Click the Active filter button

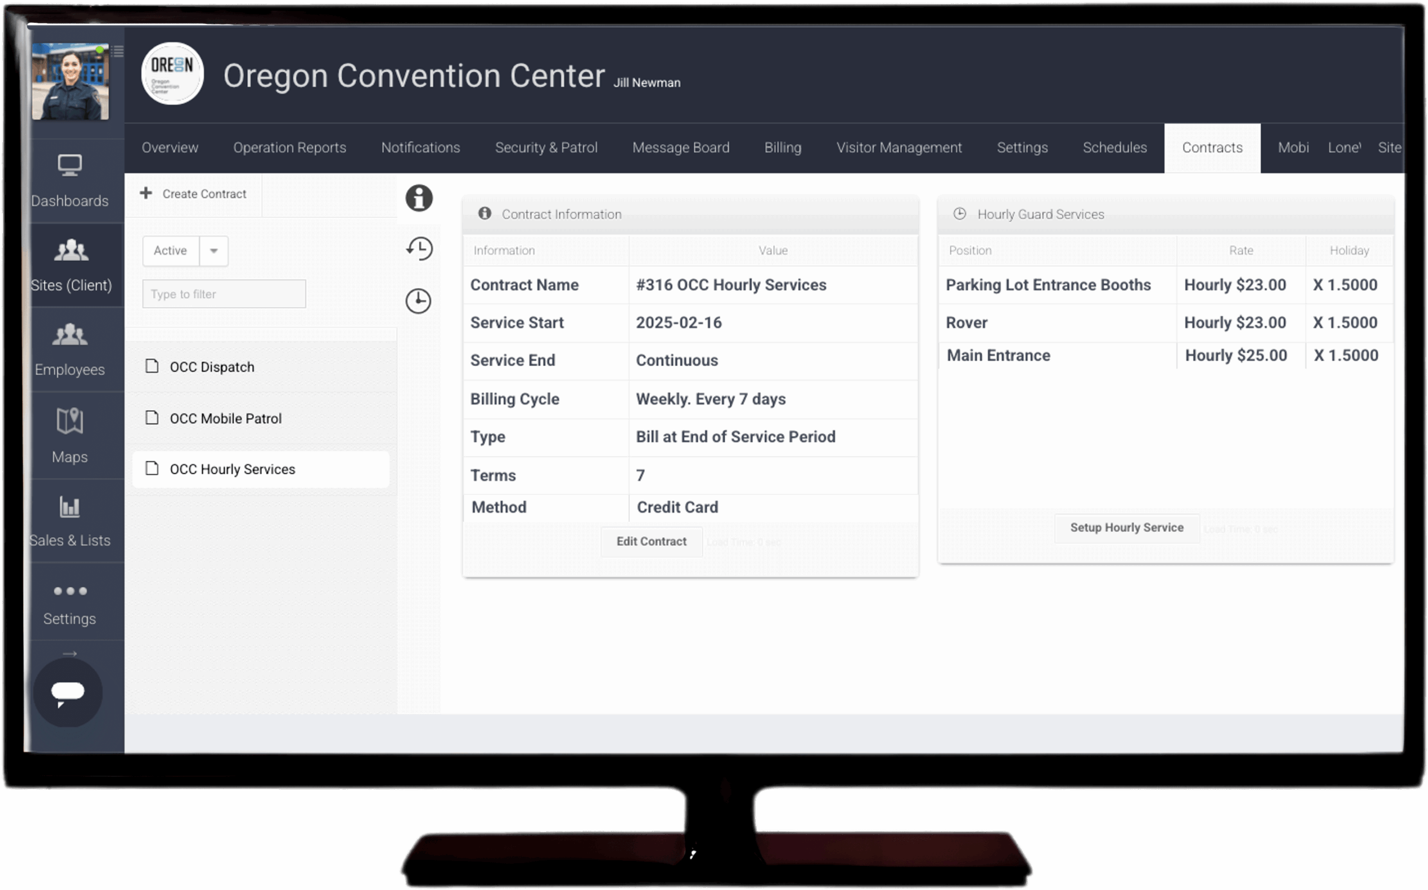coord(171,251)
